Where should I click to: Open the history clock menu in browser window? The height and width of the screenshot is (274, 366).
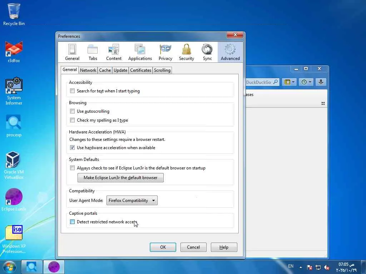(x=306, y=82)
